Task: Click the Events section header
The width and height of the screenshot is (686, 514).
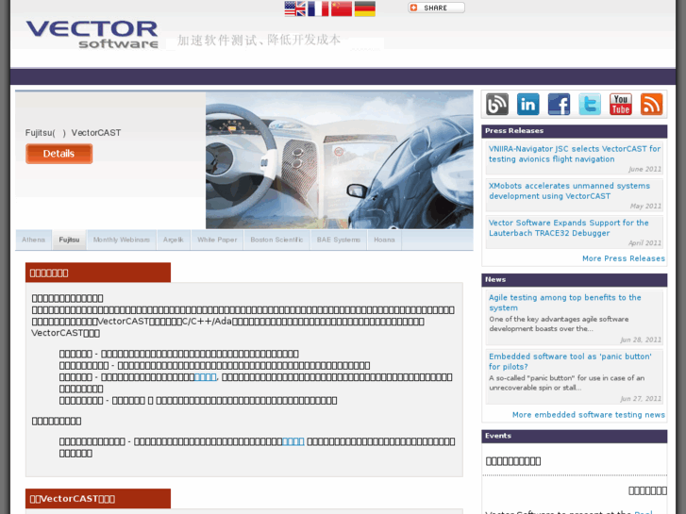Action: [x=575, y=436]
